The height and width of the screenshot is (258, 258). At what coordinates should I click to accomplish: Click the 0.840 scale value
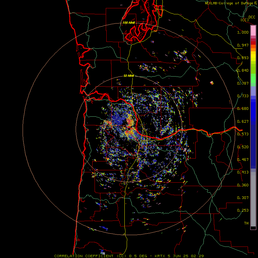pos(243,71)
